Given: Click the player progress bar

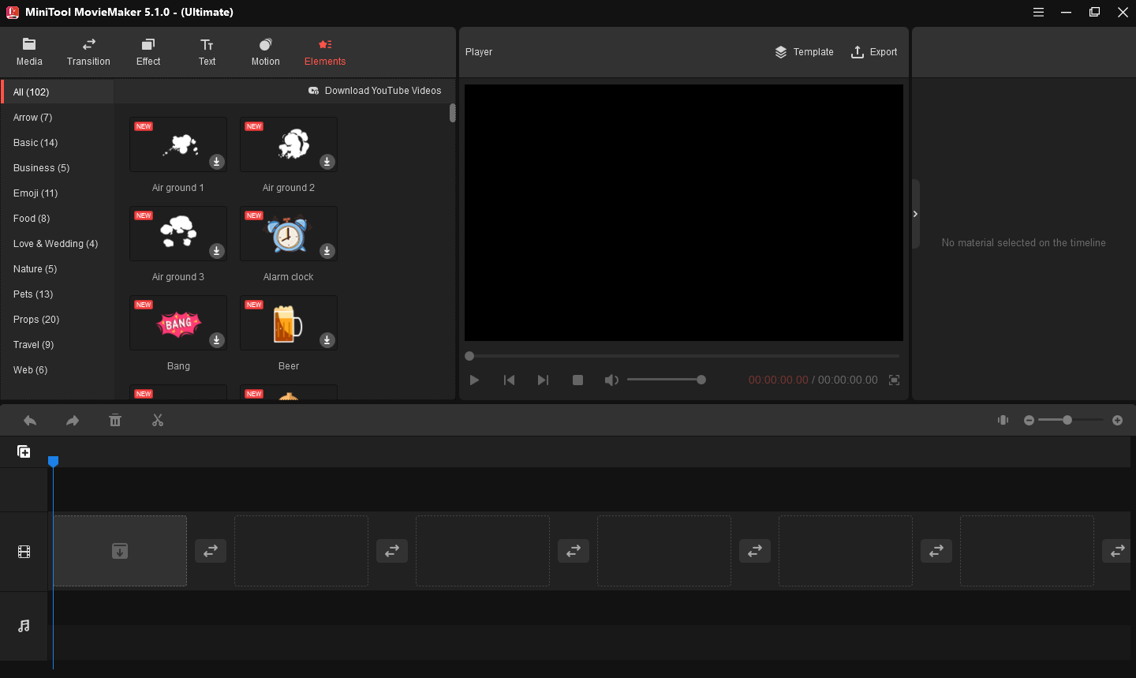Looking at the screenshot, I should [682, 356].
